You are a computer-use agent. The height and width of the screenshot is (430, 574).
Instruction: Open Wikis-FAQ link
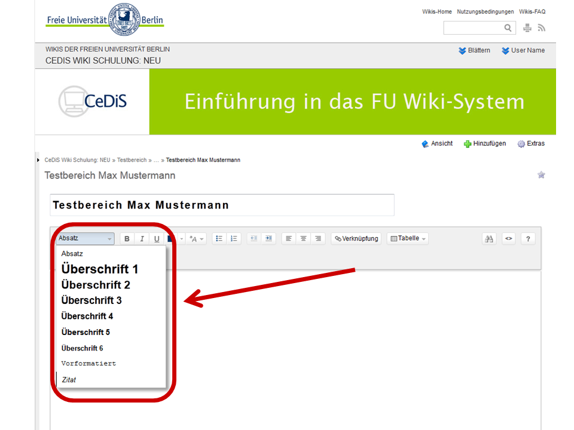532,12
